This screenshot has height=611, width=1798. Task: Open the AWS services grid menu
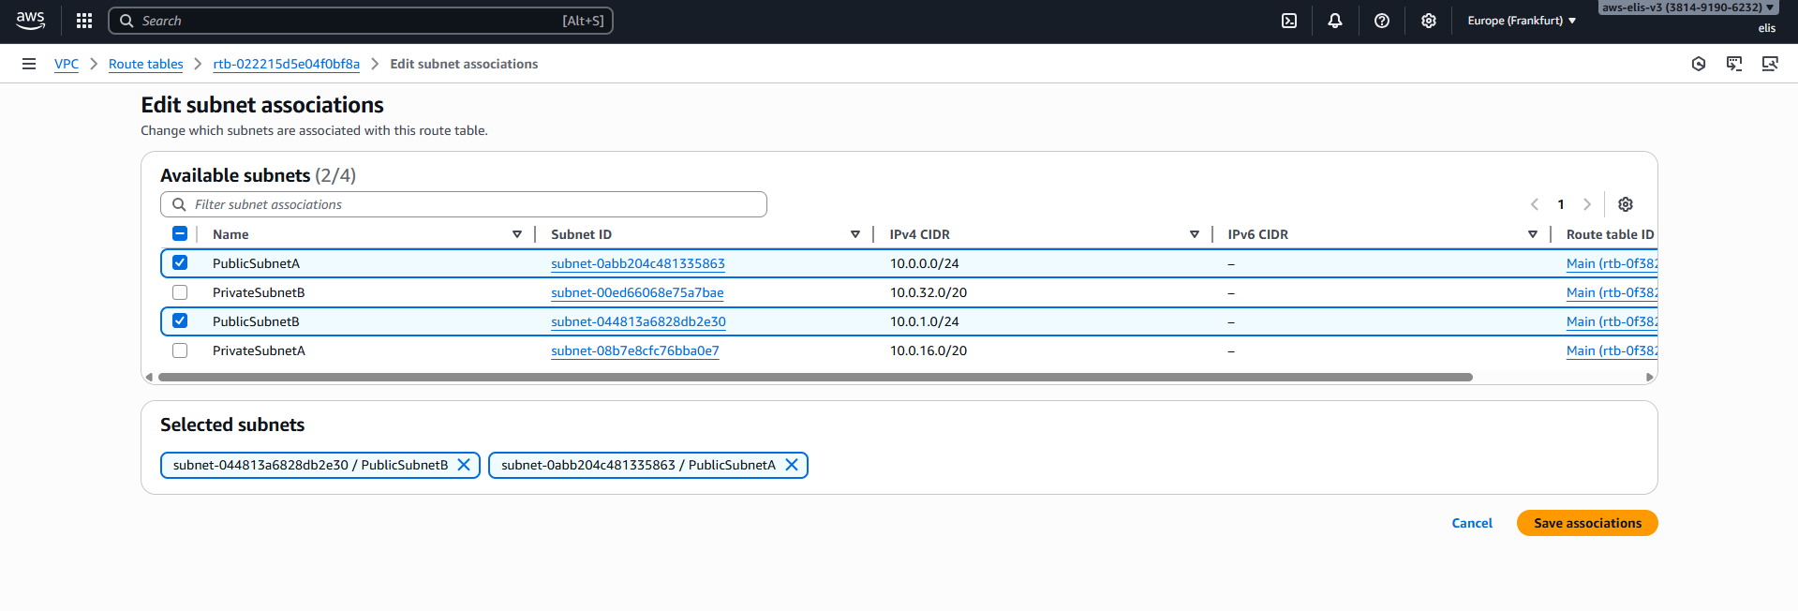(x=84, y=21)
